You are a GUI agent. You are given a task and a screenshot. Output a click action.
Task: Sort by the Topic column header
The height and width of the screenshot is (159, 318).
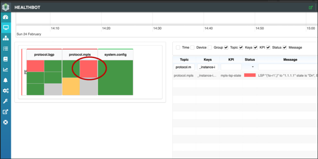pyautogui.click(x=184, y=59)
